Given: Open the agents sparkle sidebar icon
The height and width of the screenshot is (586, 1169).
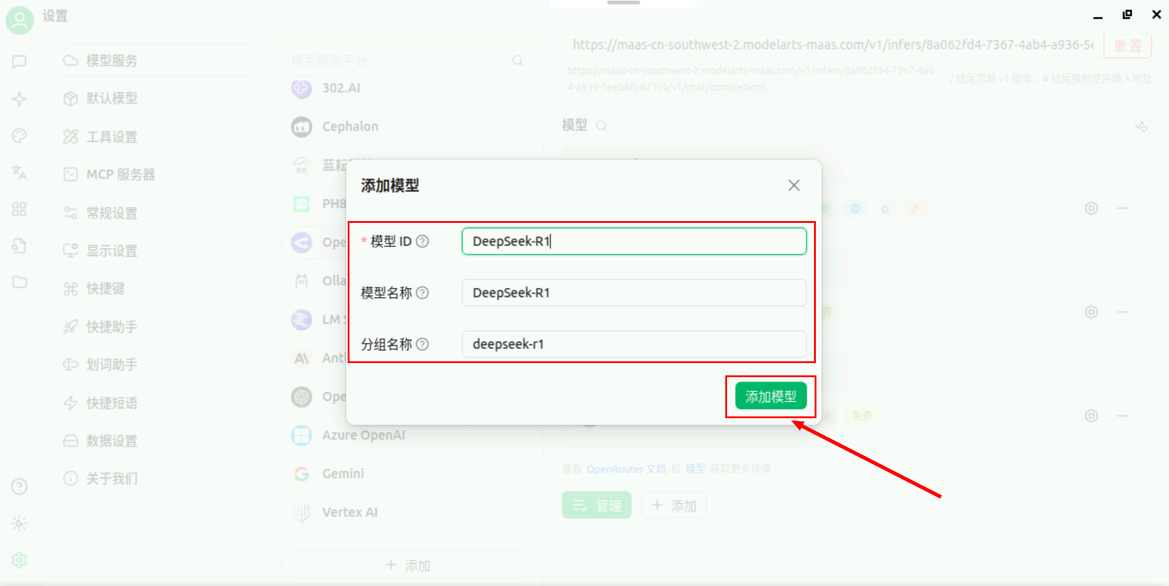Looking at the screenshot, I should click(20, 99).
